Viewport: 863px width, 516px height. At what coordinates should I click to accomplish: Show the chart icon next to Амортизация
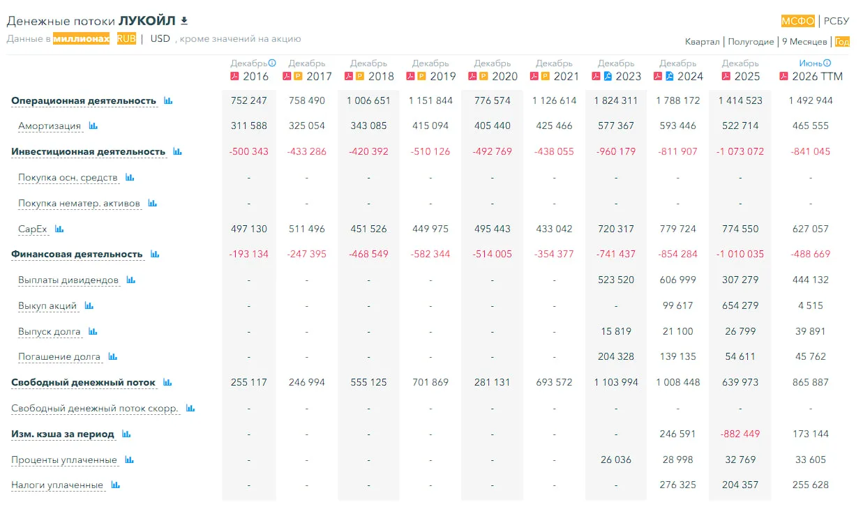(x=93, y=126)
